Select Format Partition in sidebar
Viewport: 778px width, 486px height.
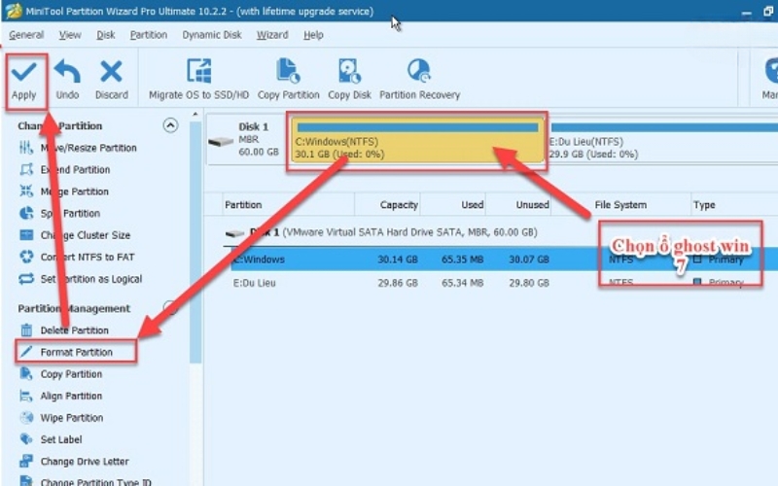click(x=76, y=352)
